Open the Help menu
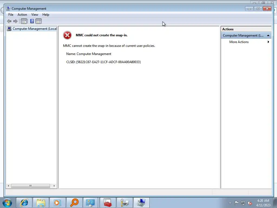This screenshot has height=208, width=277. click(46, 15)
